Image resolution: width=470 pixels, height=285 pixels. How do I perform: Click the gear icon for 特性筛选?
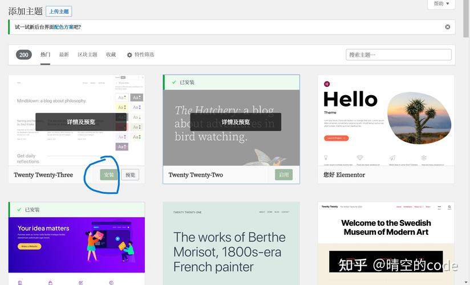point(129,55)
